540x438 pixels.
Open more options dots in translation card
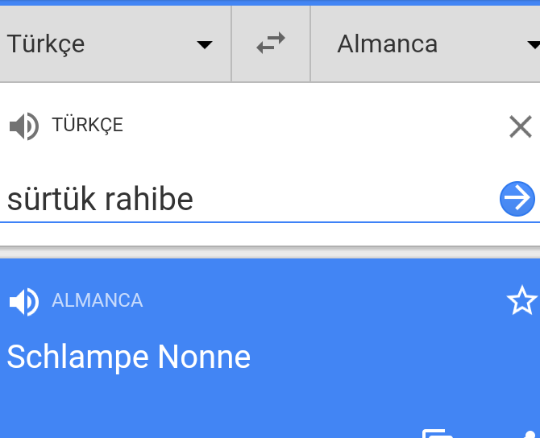click(x=528, y=433)
